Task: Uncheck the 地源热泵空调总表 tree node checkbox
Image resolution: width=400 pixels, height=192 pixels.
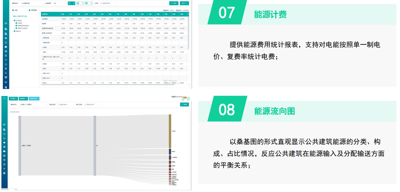Action: 16,26
